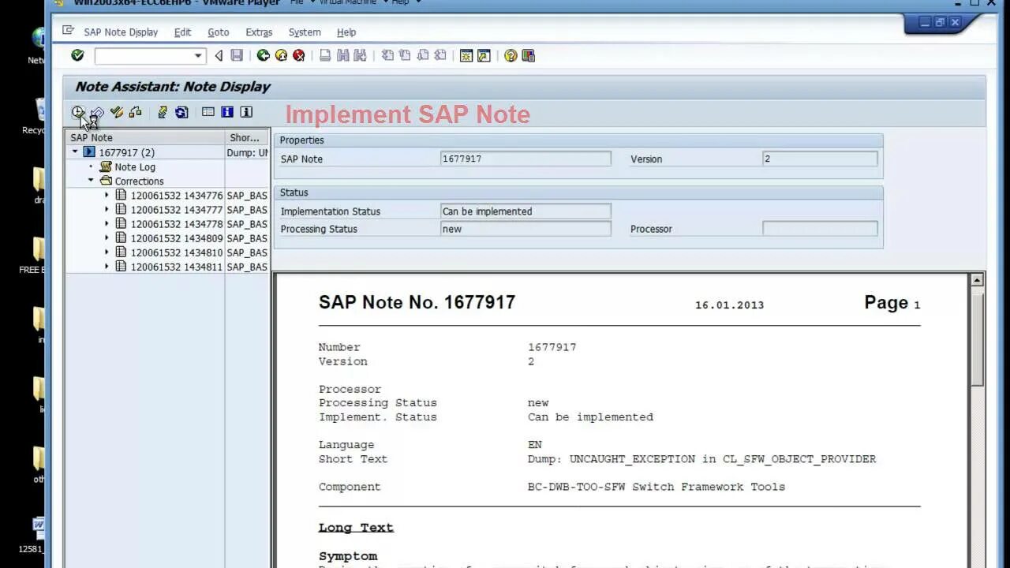Click the SAP Note column header
The height and width of the screenshot is (568, 1010).
[x=146, y=137]
